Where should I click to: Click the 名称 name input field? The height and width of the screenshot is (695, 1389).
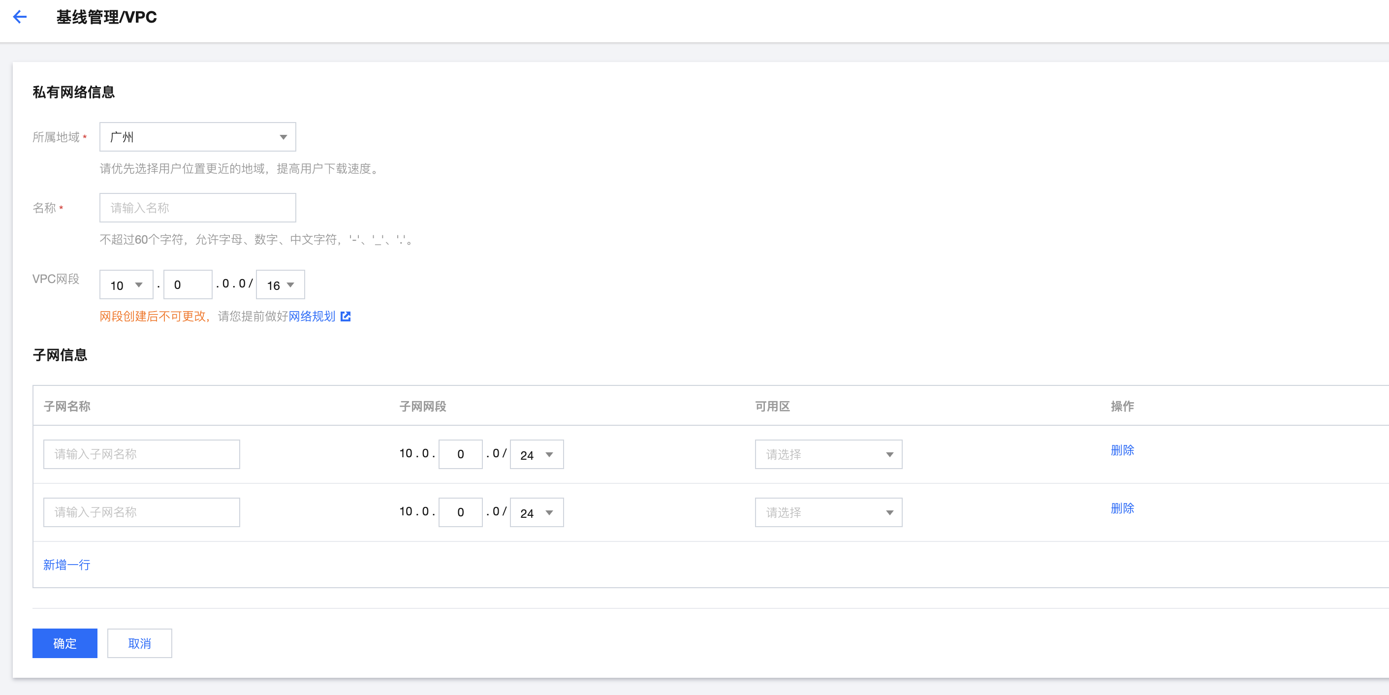pos(197,208)
